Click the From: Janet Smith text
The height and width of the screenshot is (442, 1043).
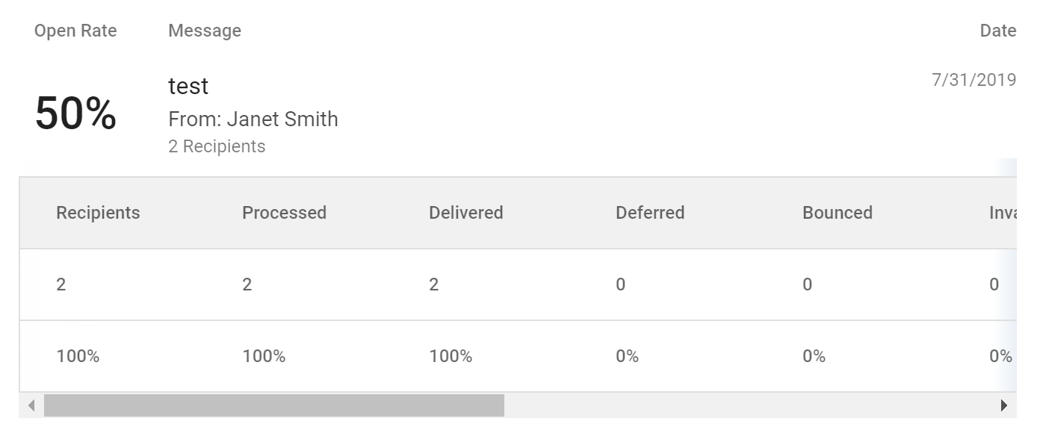click(x=253, y=119)
